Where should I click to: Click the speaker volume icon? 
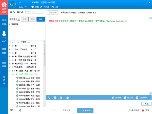coord(11,110)
